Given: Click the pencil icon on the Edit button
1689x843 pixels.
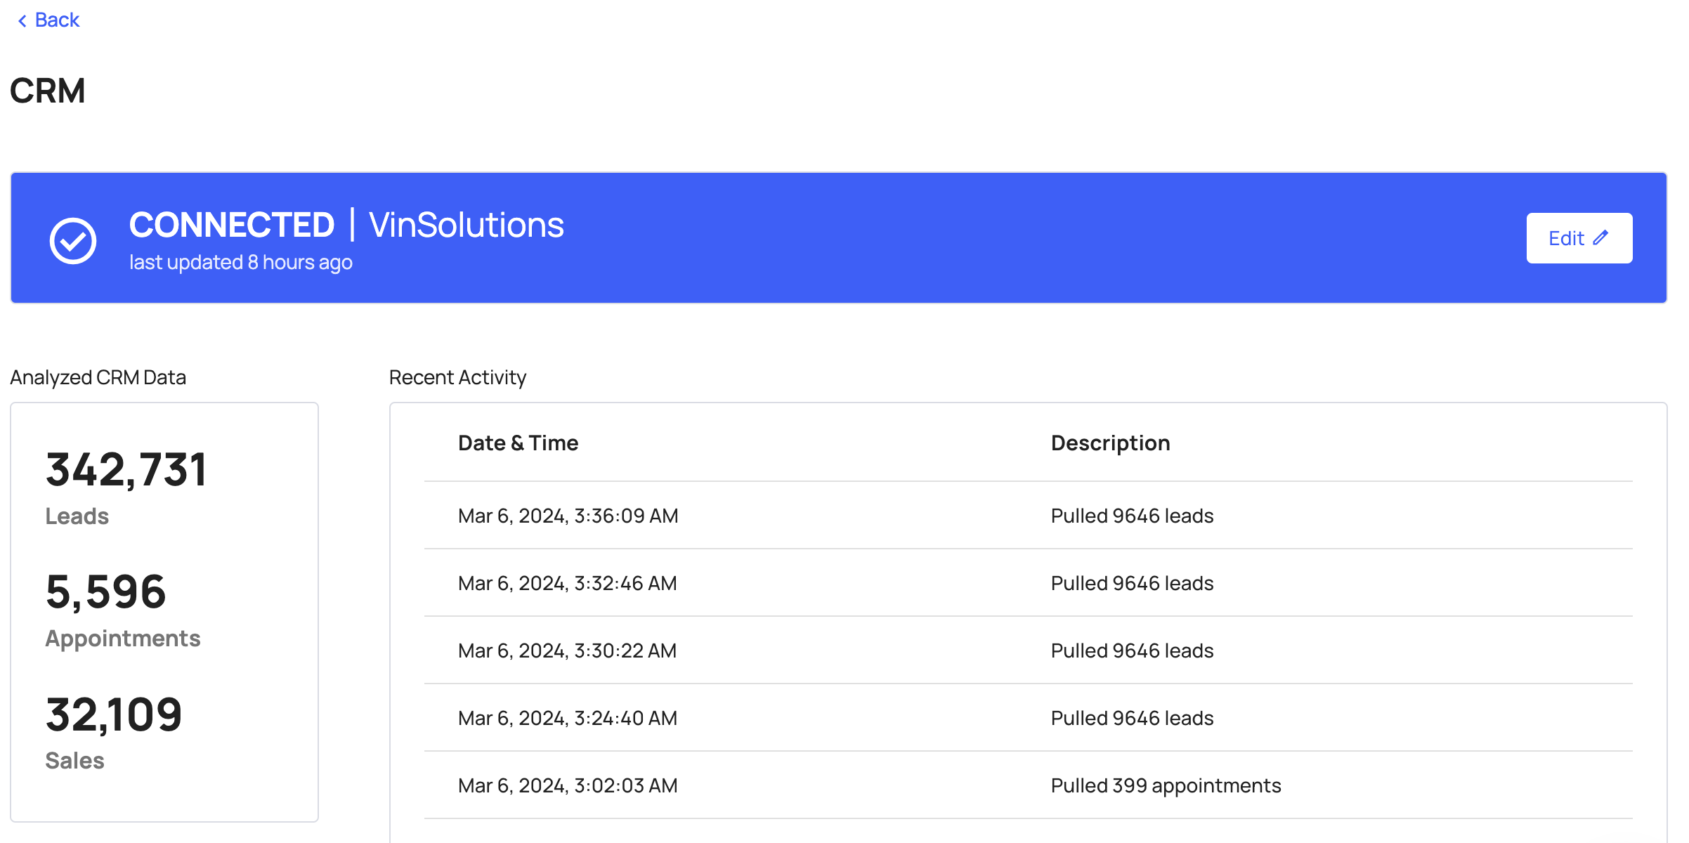Looking at the screenshot, I should [x=1601, y=237].
